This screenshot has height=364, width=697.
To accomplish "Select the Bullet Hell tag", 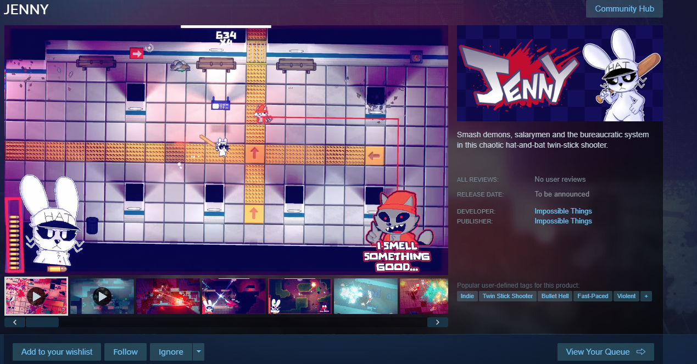I will pos(555,296).
